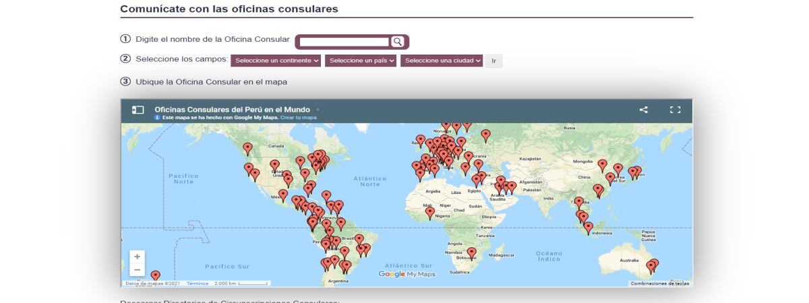Open 'Seleccione un país' dropdown
Screen dimensions: 809x303
click(361, 61)
